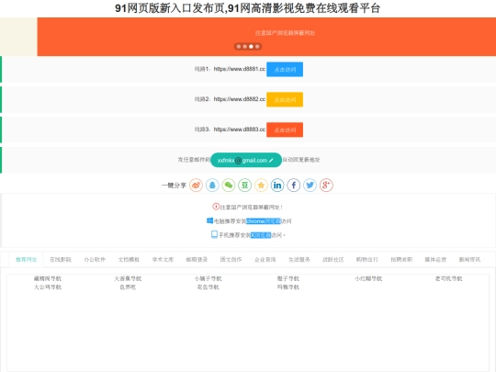496x372 pixels.
Task: Open the 小辣子导航 link
Action: pyautogui.click(x=209, y=278)
